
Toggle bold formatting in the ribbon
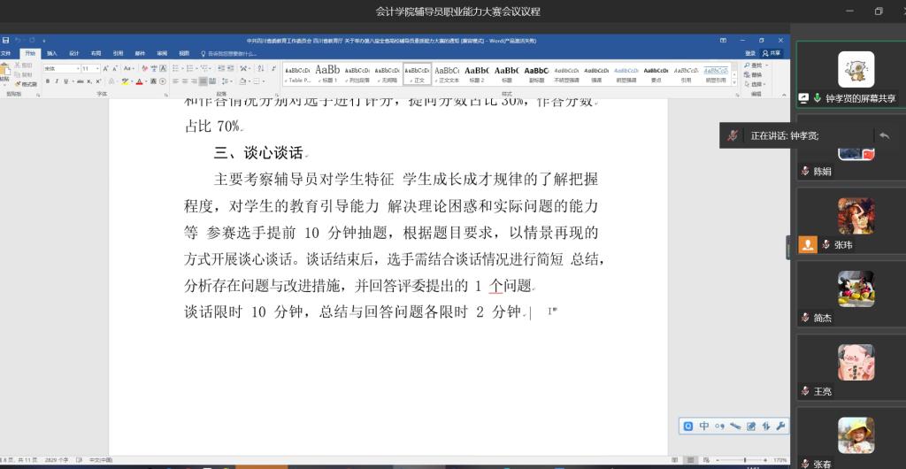pos(48,81)
